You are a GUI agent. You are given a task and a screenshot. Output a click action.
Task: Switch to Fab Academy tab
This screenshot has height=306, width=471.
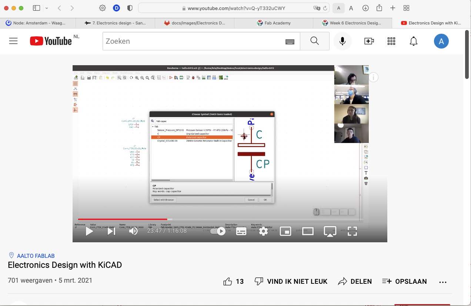tap(274, 23)
